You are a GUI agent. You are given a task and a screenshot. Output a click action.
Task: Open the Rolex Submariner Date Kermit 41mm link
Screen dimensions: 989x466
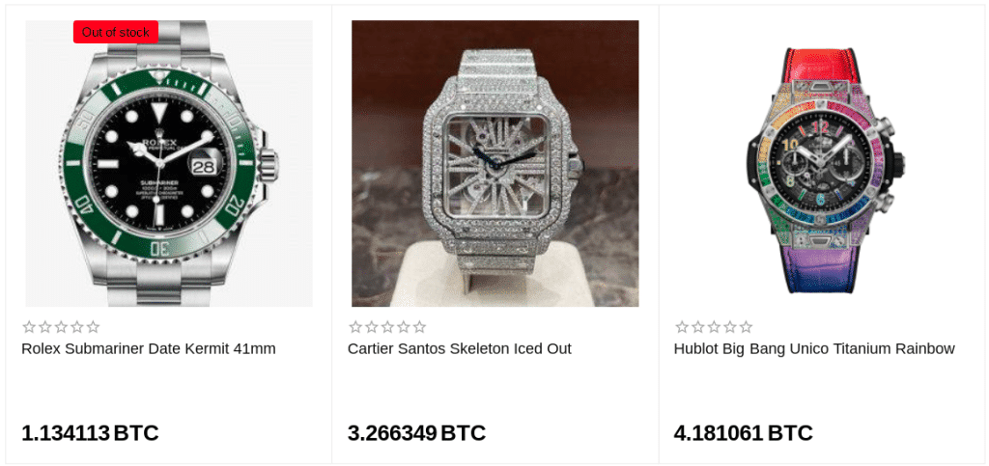click(x=149, y=348)
